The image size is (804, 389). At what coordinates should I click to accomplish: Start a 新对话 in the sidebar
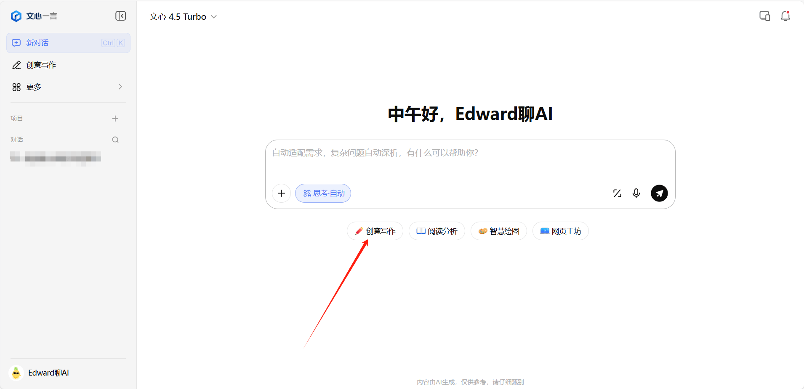[68, 43]
